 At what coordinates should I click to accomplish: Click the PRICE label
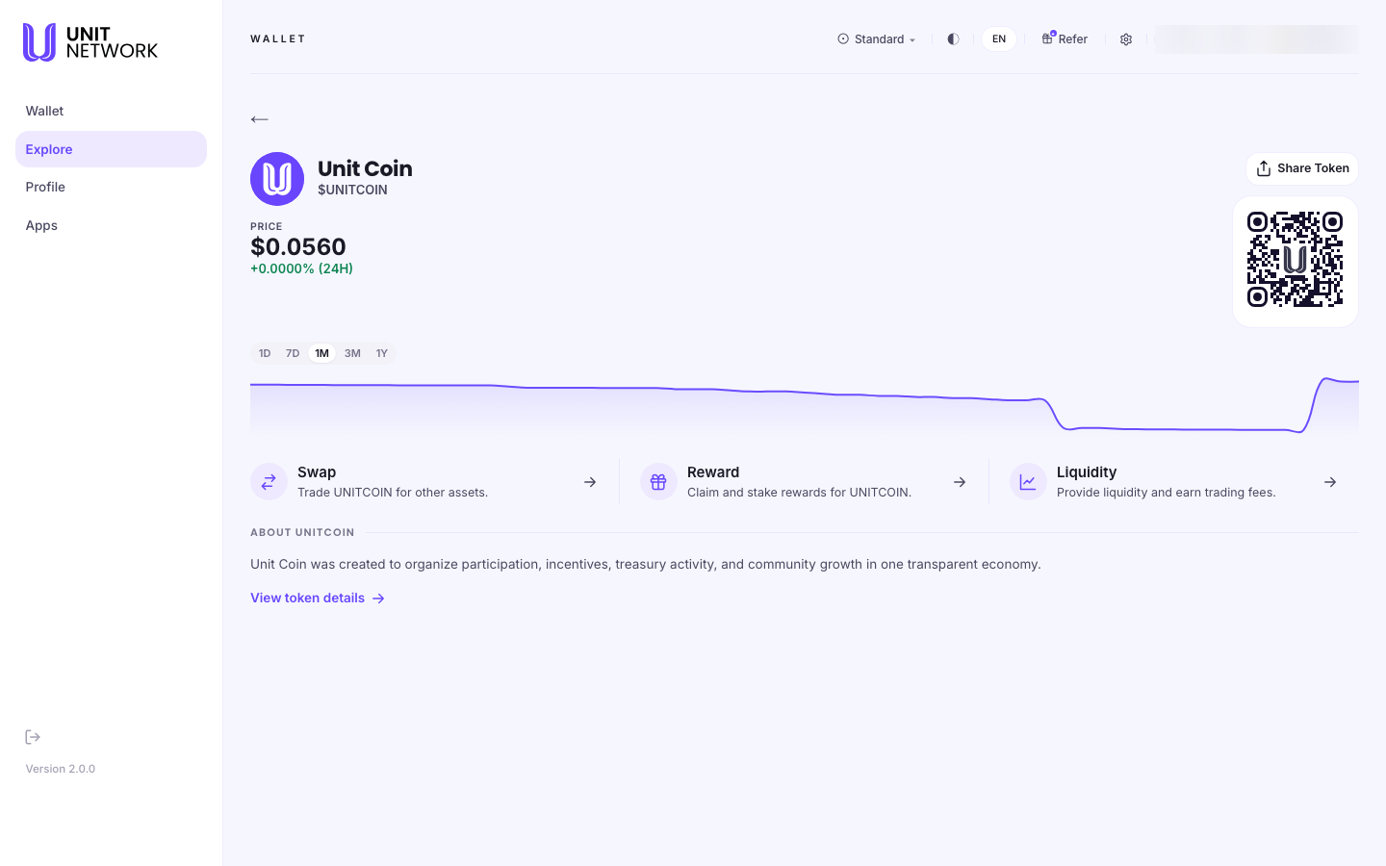(x=267, y=226)
